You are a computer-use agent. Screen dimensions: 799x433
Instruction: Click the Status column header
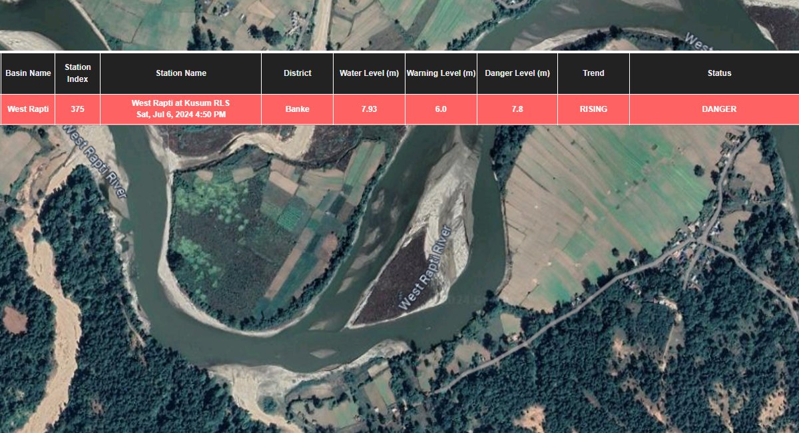click(x=719, y=73)
